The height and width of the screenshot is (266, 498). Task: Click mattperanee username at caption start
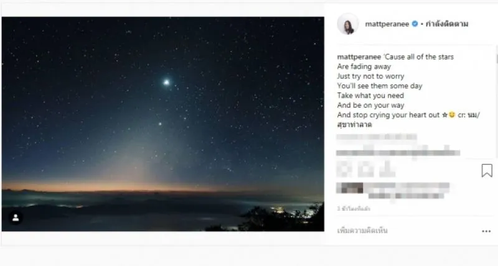(359, 57)
